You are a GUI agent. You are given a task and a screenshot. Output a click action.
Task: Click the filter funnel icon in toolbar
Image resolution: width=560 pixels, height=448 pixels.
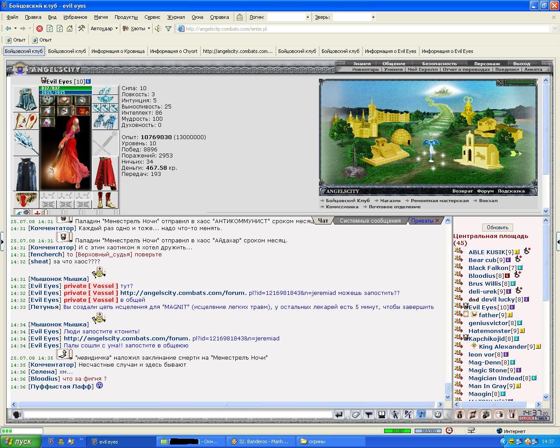point(168,28)
